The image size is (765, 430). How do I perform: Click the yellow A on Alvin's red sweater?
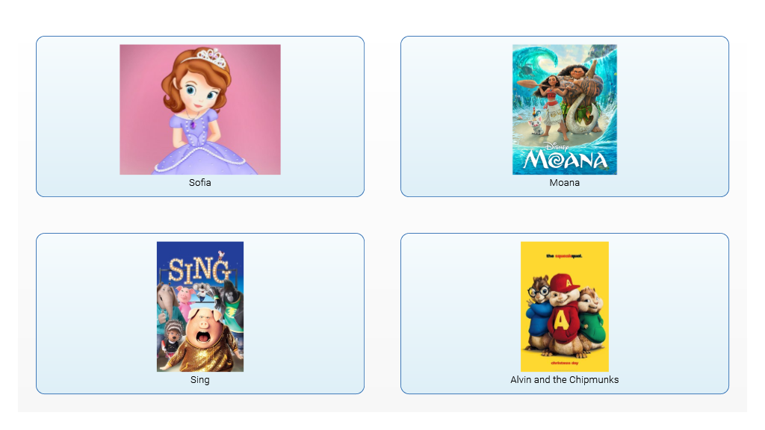click(x=561, y=321)
